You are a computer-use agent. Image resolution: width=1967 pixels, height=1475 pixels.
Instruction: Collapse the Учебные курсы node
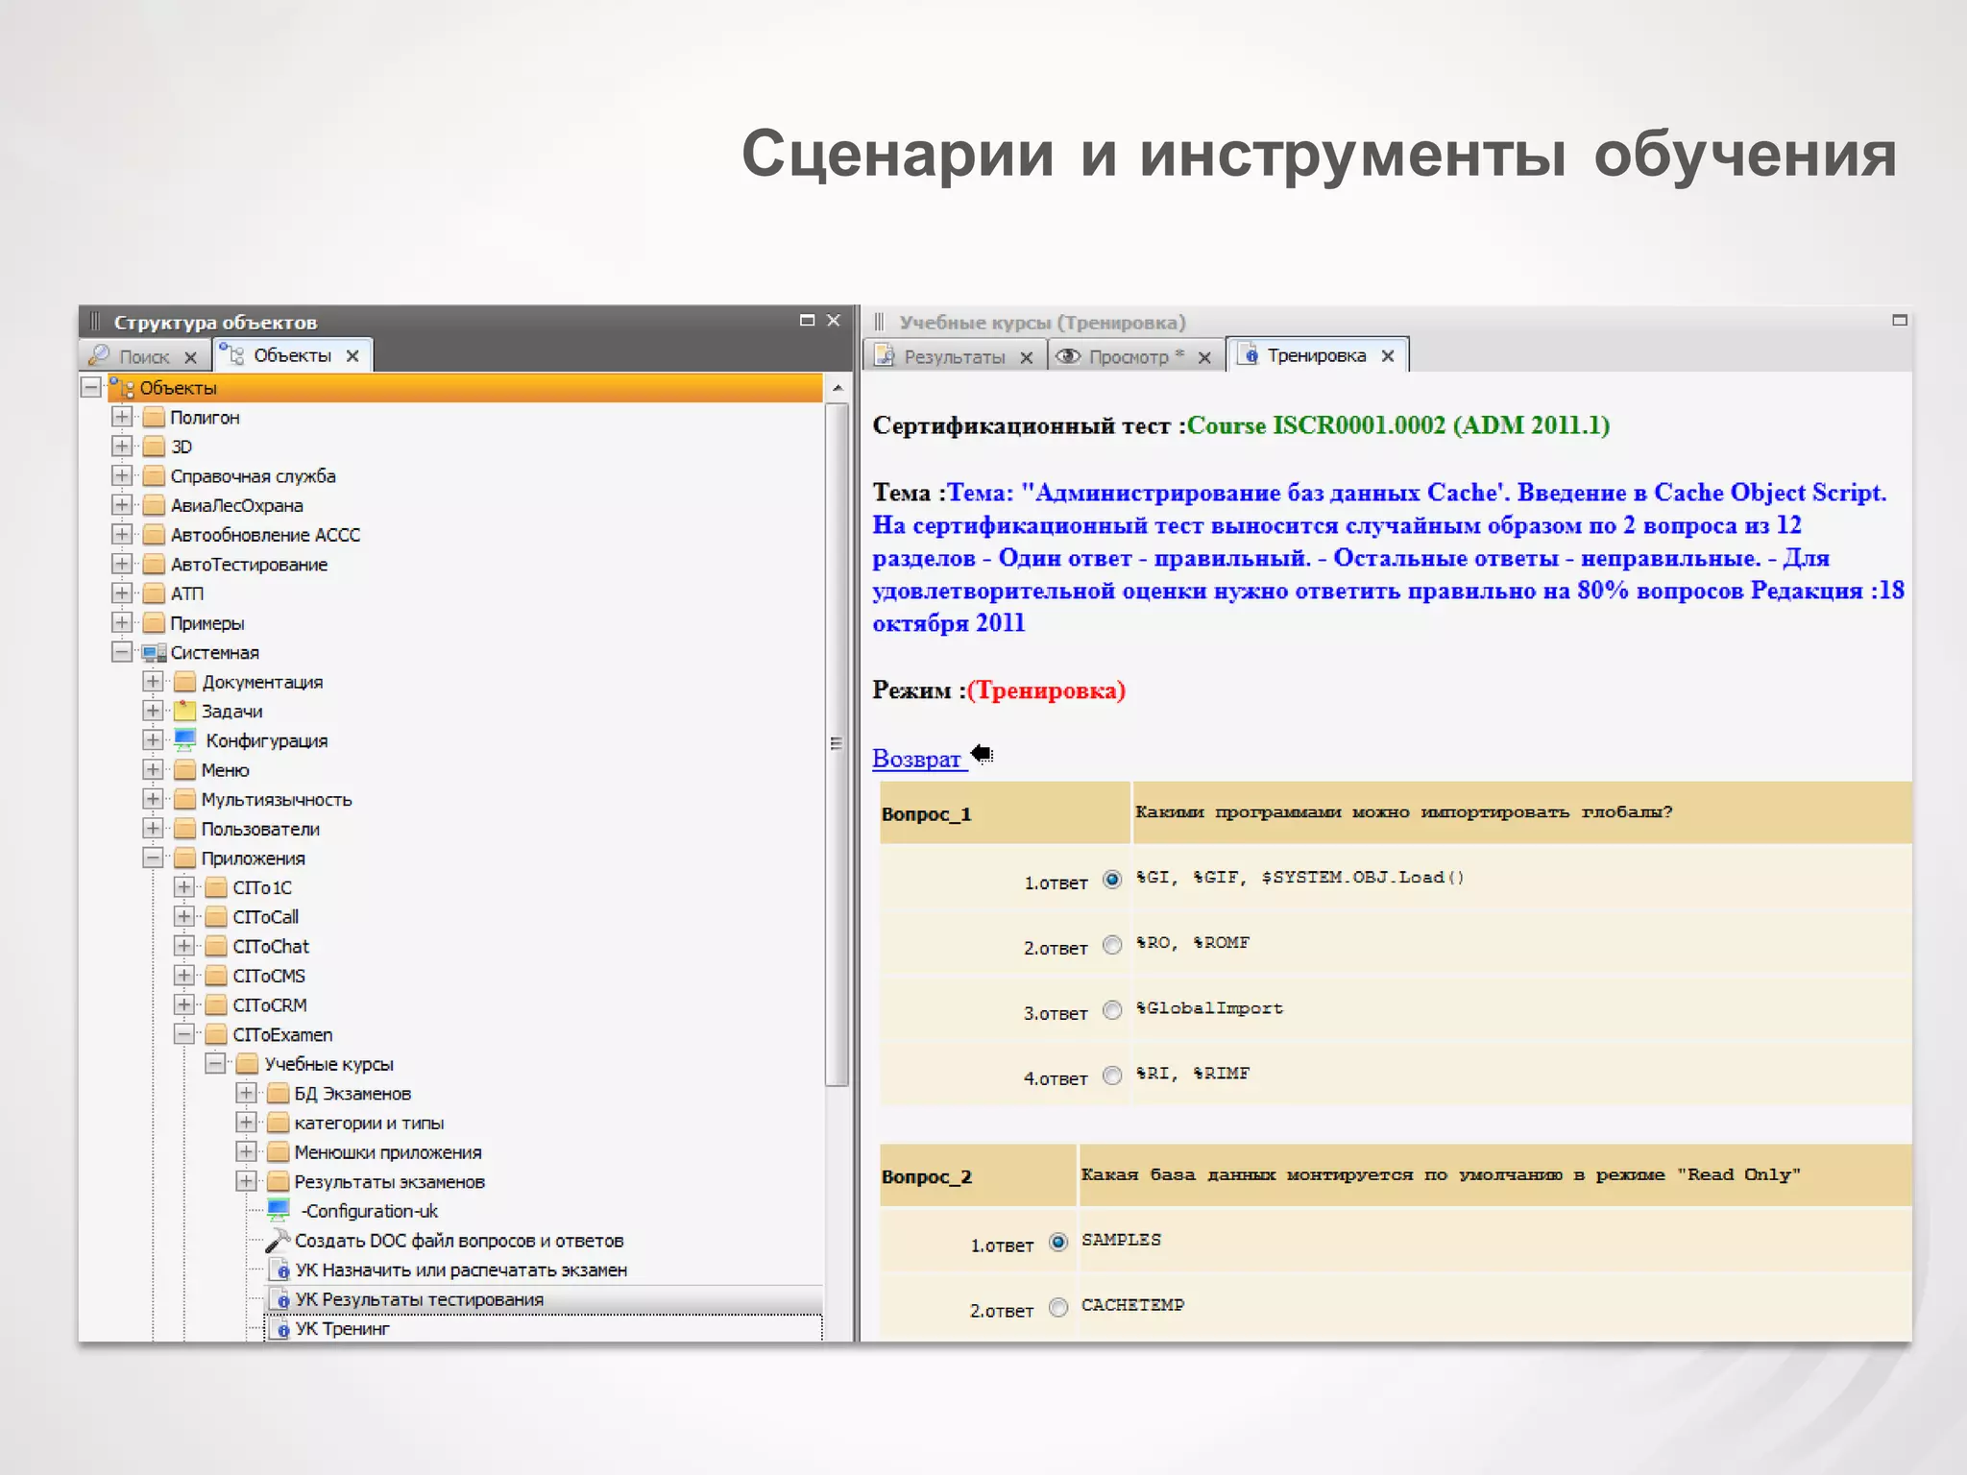(x=215, y=1064)
